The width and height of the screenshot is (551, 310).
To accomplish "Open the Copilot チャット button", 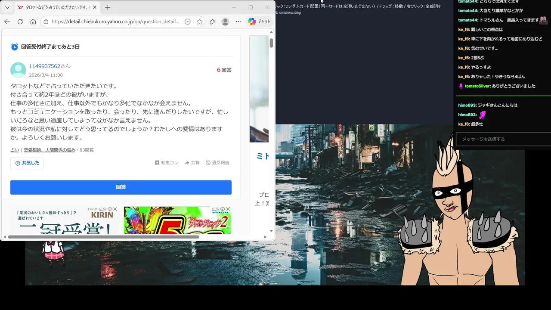I will coord(260,22).
